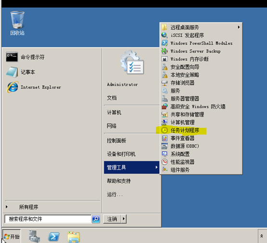
Task: Click the 开始 start button
Action: [x=12, y=237]
